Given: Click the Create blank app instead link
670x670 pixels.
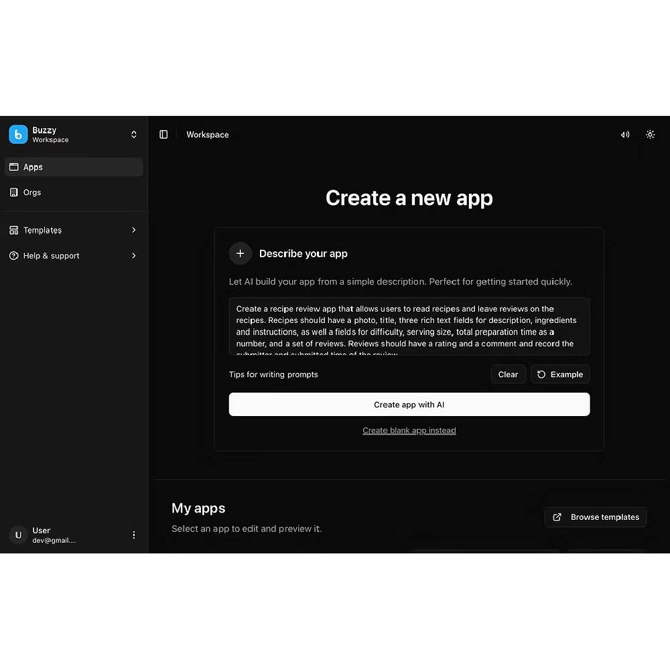Looking at the screenshot, I should pyautogui.click(x=409, y=430).
